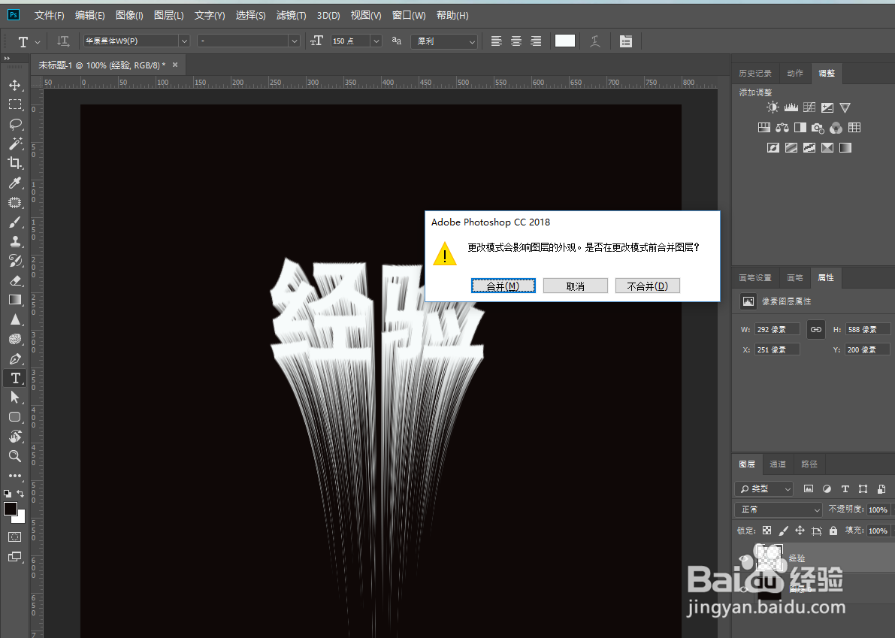
Task: Select the Crop tool
Action: (x=15, y=163)
